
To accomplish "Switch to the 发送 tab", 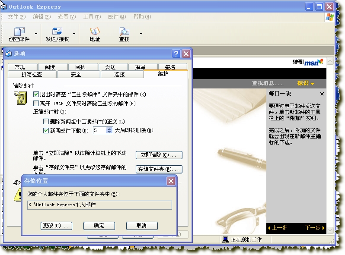I will pos(113,67).
